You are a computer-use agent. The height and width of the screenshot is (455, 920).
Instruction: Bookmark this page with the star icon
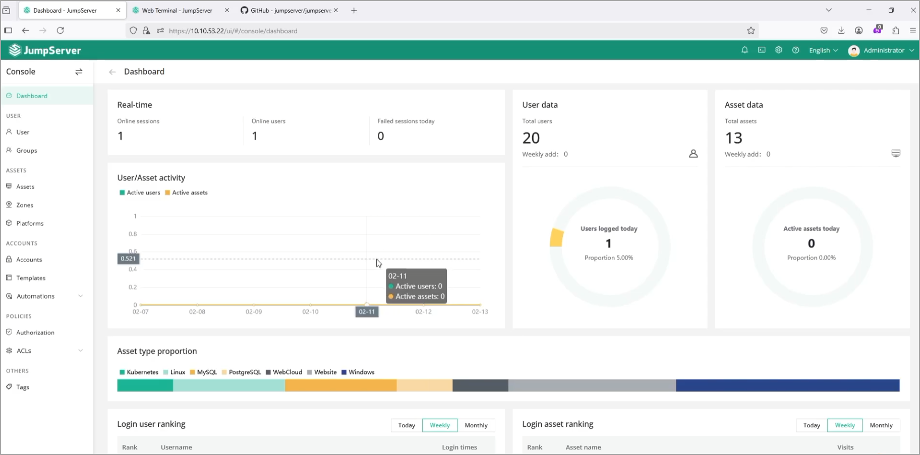[x=751, y=31]
